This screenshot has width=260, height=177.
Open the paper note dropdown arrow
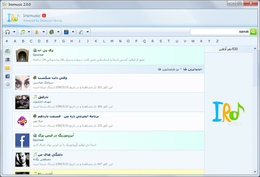pos(88,32)
